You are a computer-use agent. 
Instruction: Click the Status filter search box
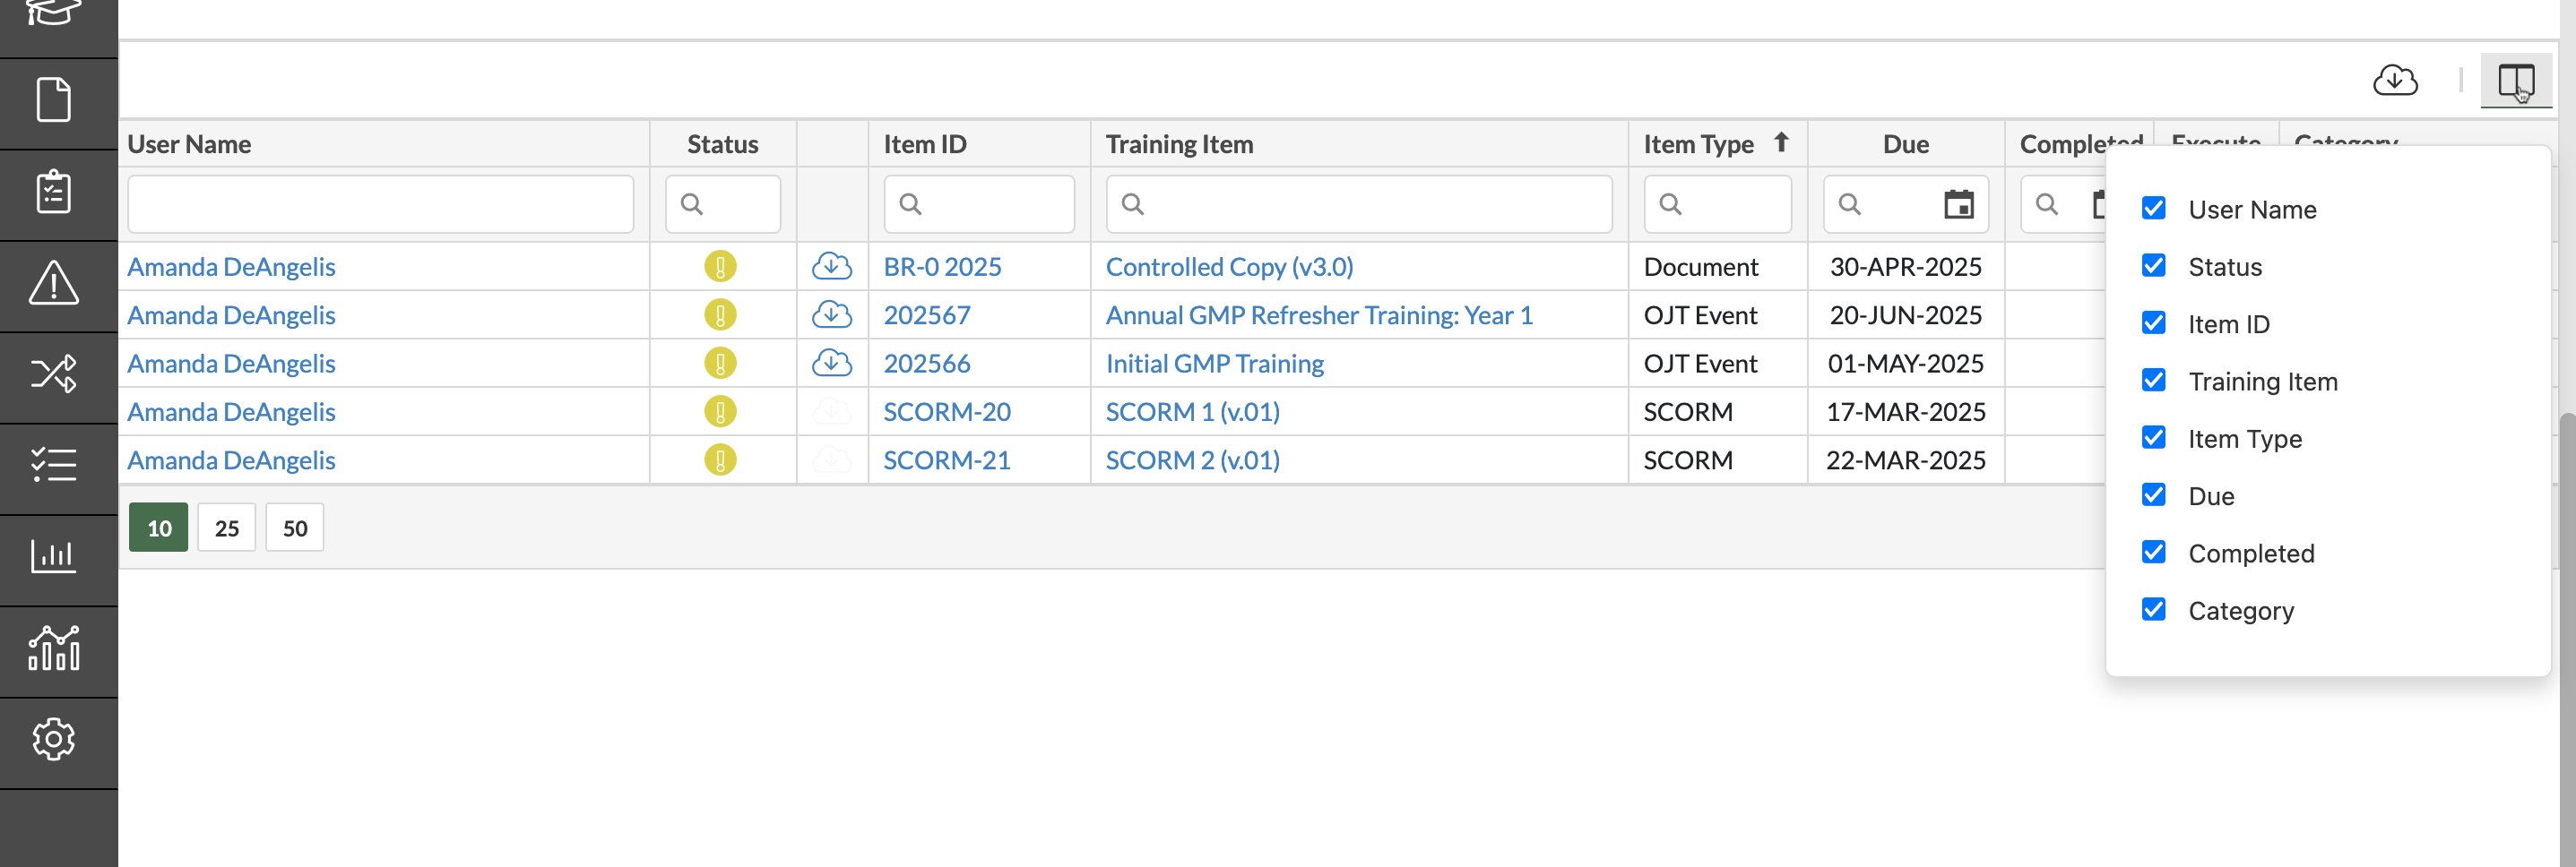[723, 205]
